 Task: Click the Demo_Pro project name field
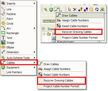click(49, 21)
